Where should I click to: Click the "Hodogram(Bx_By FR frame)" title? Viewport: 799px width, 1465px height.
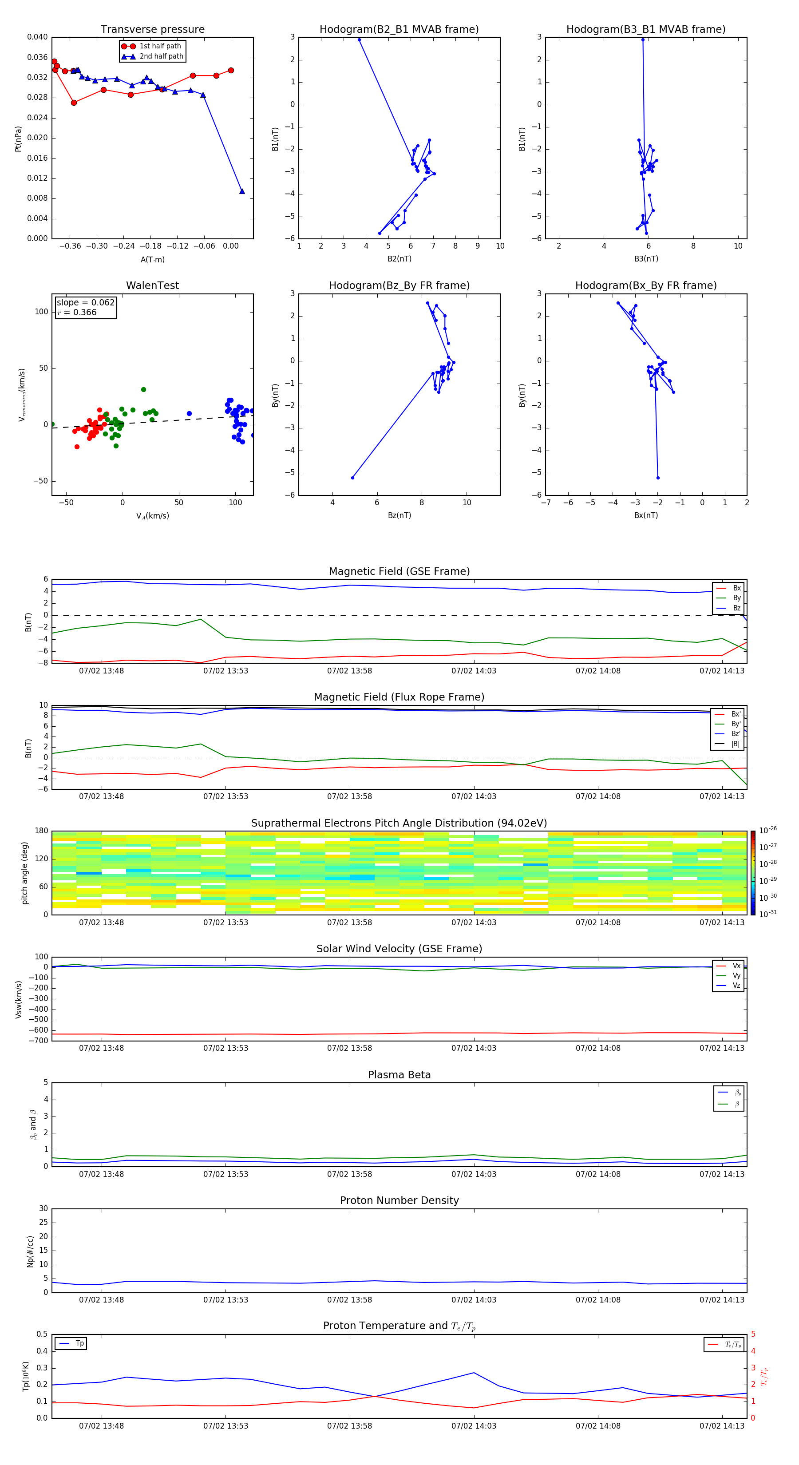point(646,285)
